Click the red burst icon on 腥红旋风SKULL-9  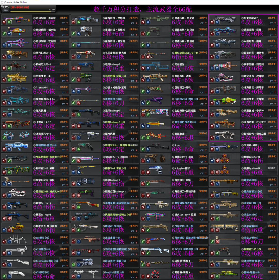coord(148,57)
